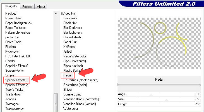Choose the Aged Film filter
Image resolution: width=204 pixels, height=112 pixels.
tap(70, 13)
